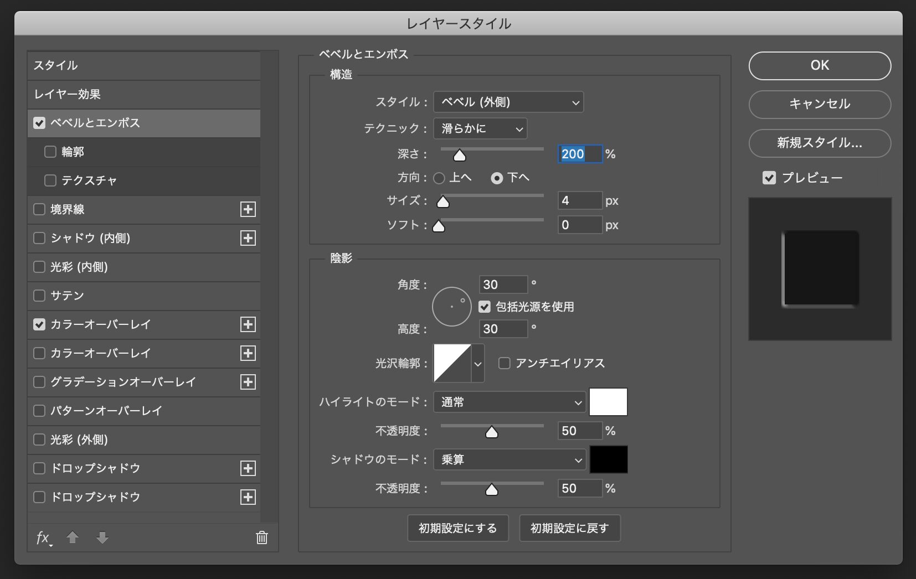Click the black shadow color swatch
The image size is (916, 579).
click(608, 459)
